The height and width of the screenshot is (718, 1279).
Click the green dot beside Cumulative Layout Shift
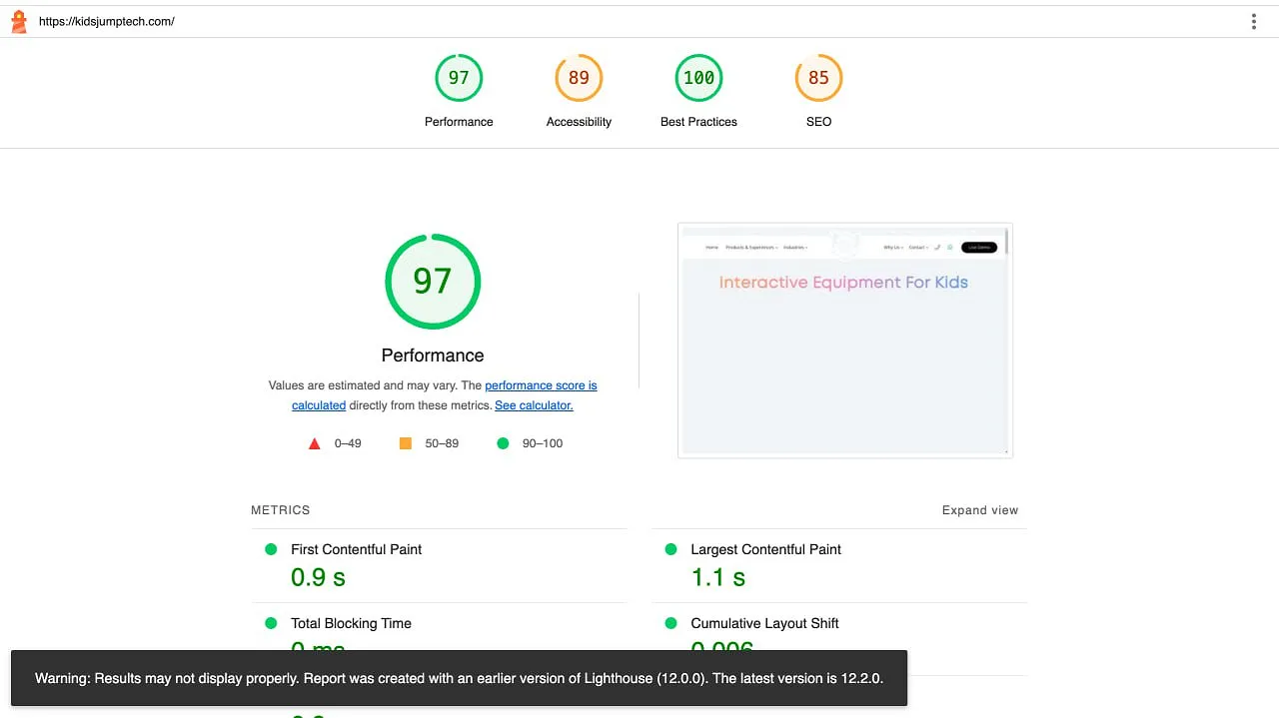click(x=669, y=623)
